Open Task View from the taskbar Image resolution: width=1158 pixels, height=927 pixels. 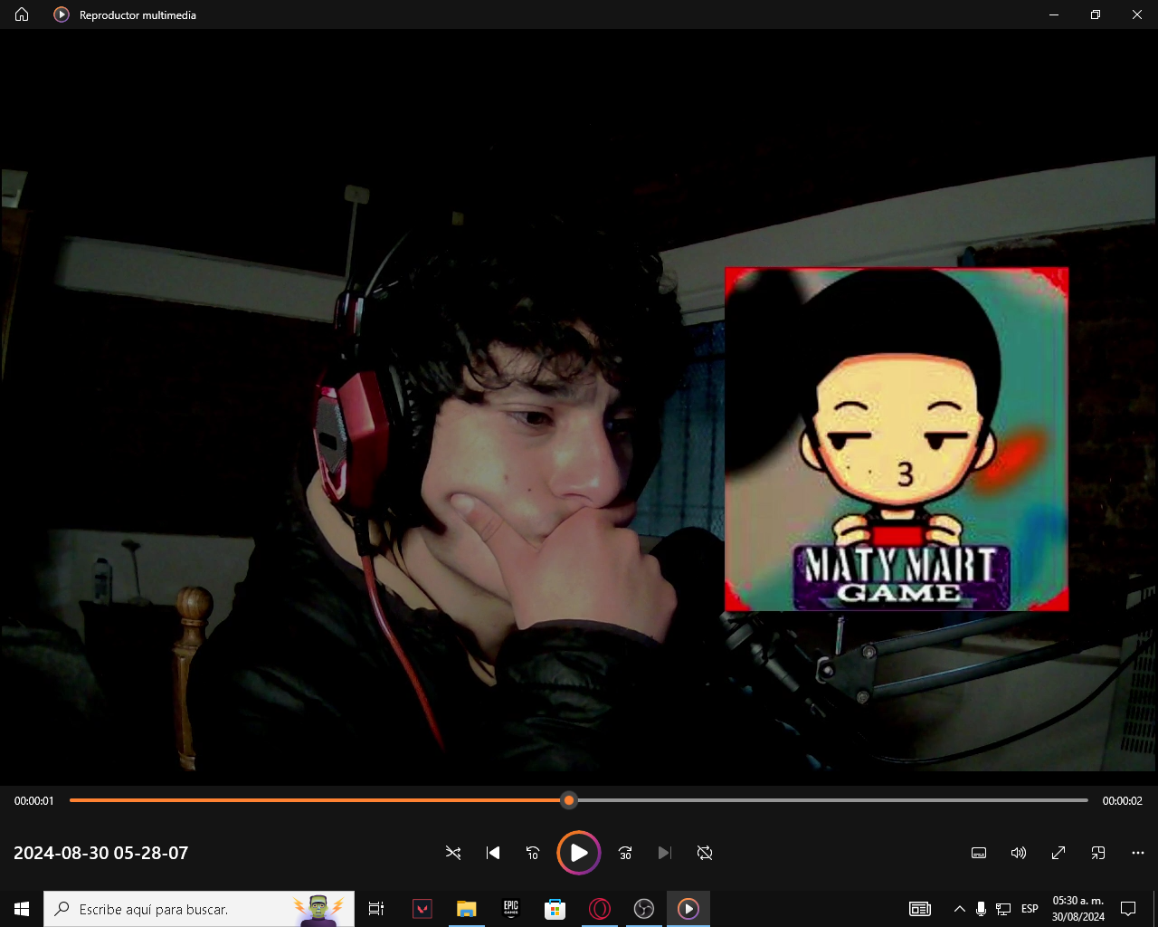(376, 909)
